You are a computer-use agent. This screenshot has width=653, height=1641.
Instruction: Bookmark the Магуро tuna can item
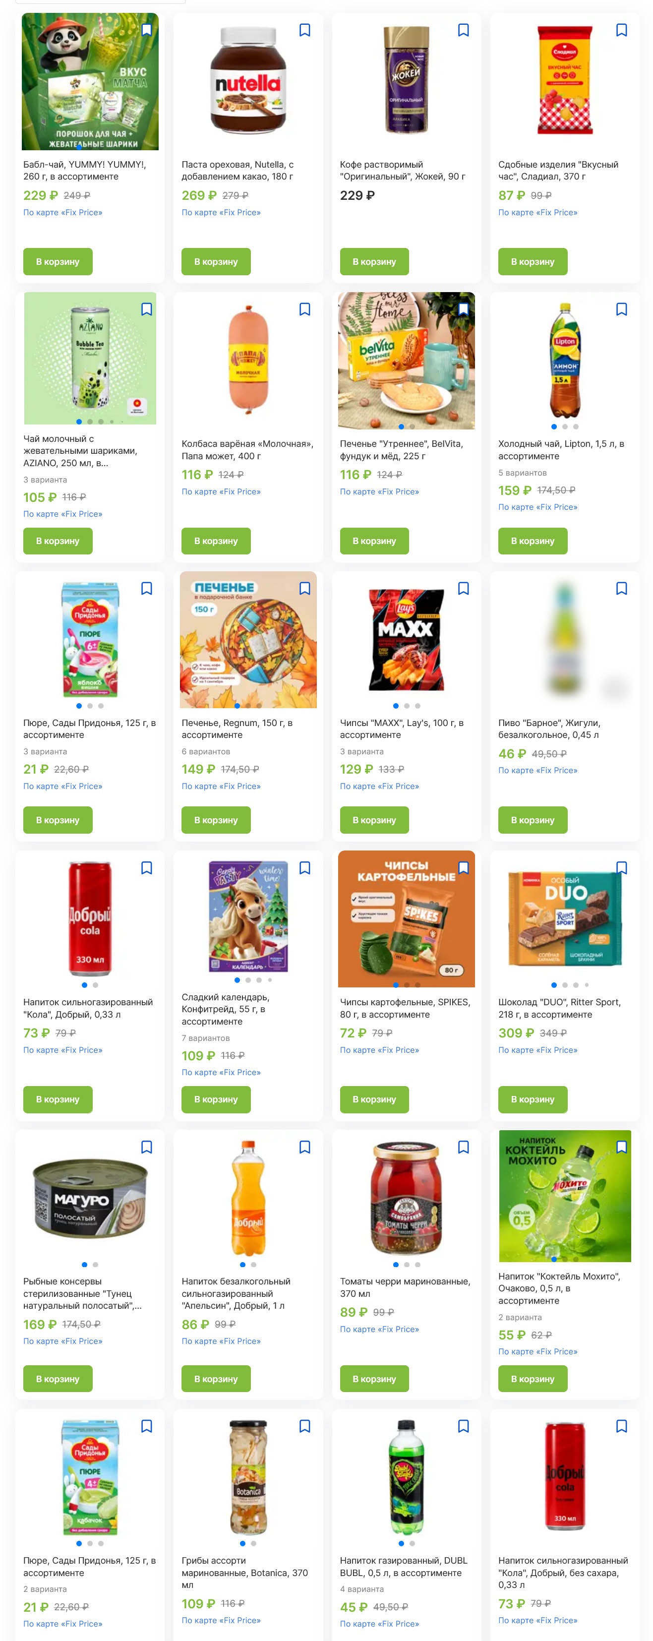pyautogui.click(x=147, y=1147)
